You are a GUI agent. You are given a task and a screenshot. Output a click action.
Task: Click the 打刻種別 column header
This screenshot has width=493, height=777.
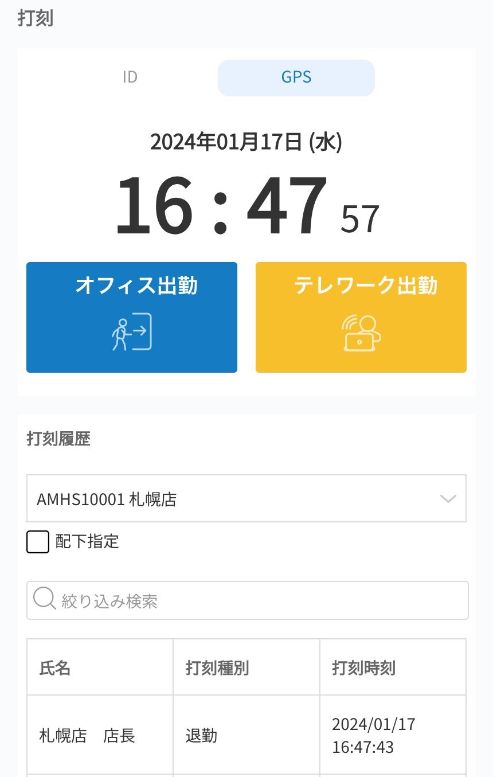click(x=217, y=668)
